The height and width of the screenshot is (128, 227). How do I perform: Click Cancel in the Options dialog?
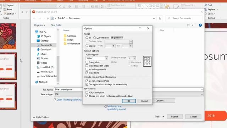pos(144,101)
